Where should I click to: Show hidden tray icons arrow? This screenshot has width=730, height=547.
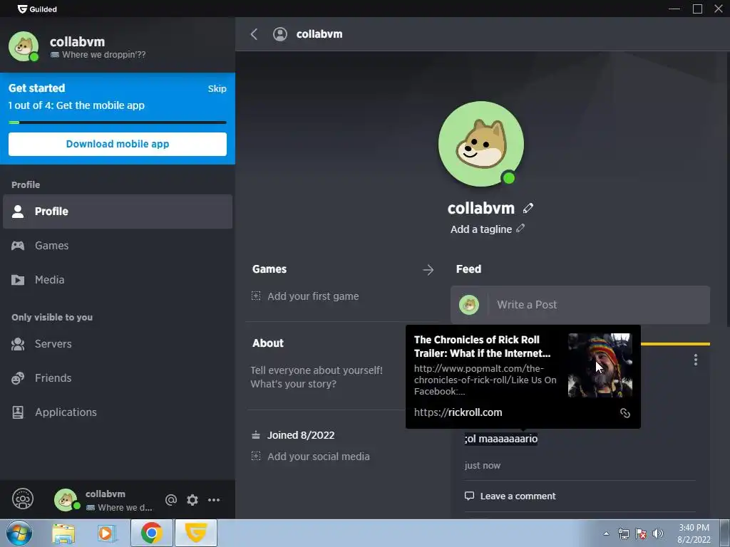coord(606,533)
